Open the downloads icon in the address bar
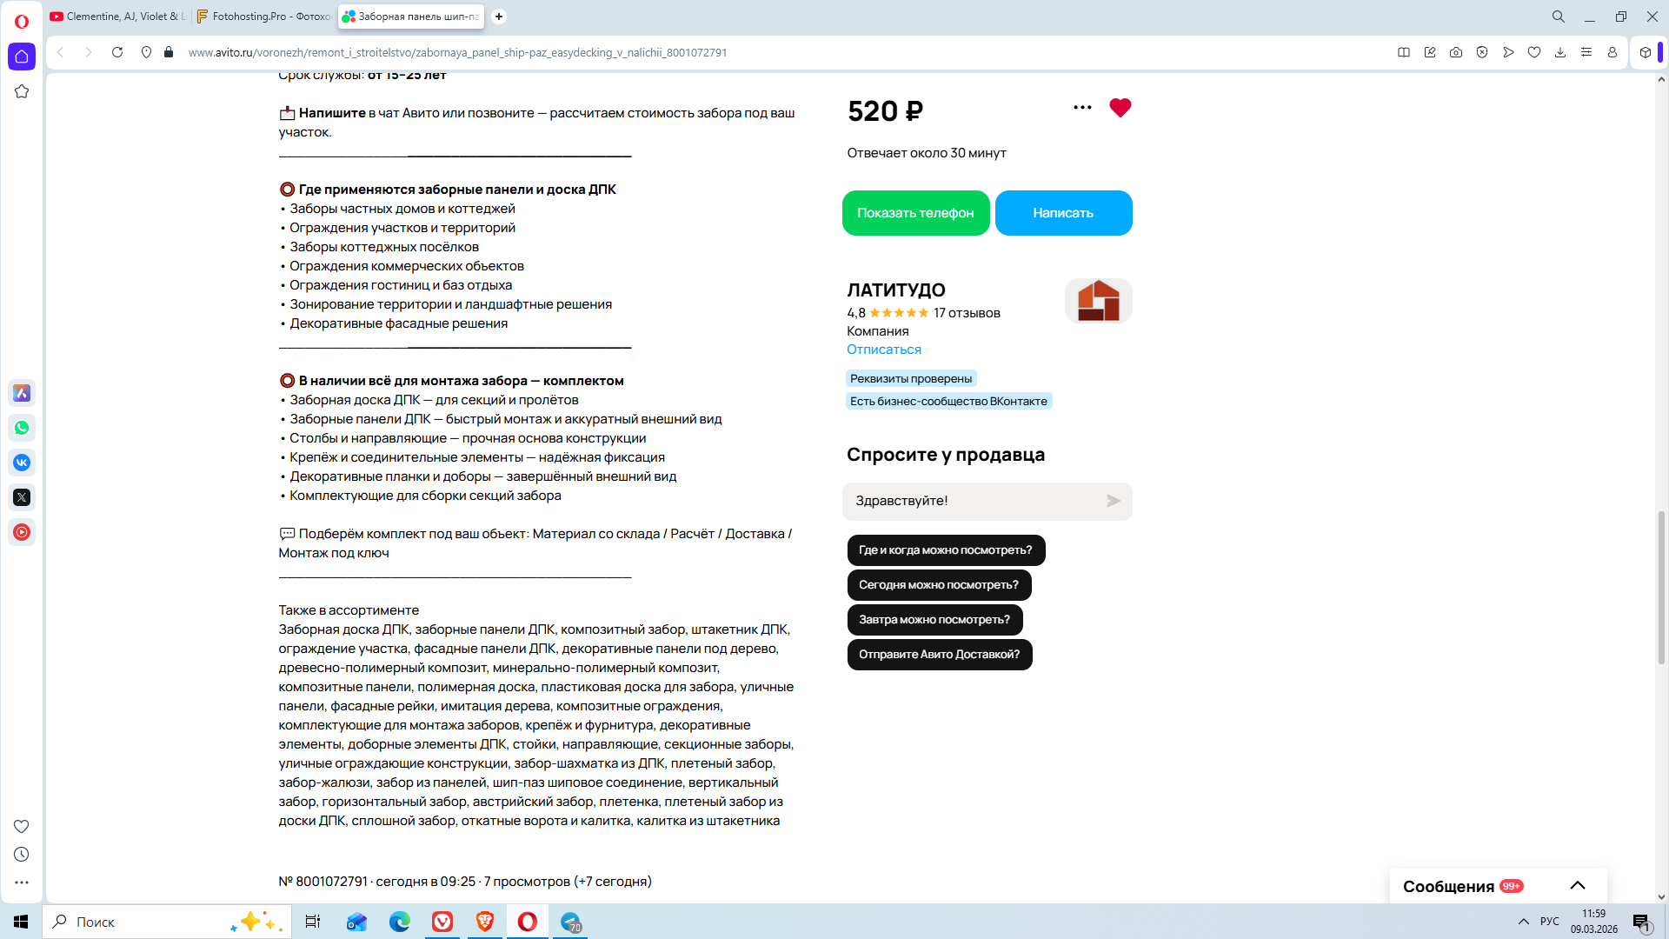The width and height of the screenshot is (1669, 939). (1560, 52)
